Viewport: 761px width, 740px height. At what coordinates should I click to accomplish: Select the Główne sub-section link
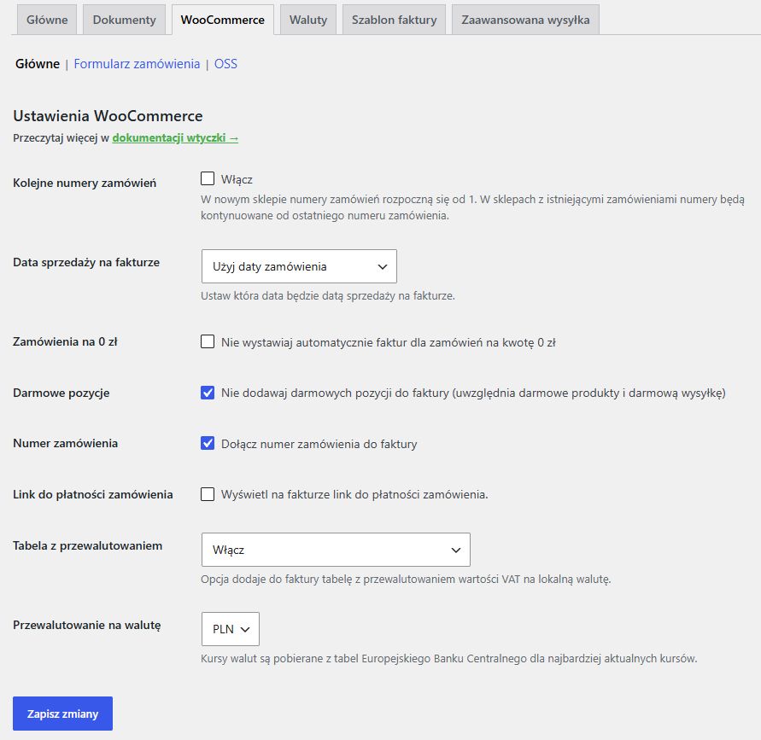click(x=38, y=64)
